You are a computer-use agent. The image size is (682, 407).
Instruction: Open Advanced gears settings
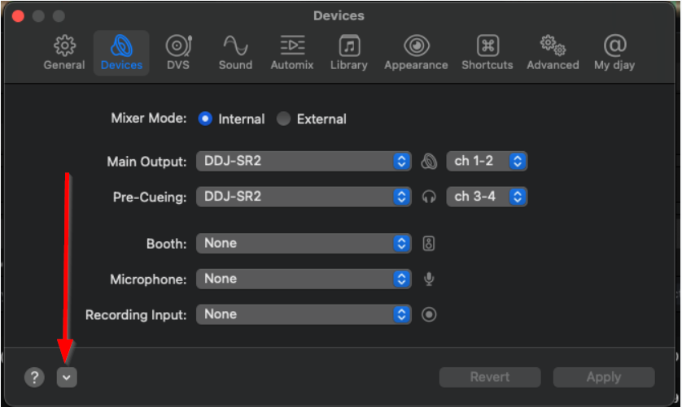tap(553, 53)
